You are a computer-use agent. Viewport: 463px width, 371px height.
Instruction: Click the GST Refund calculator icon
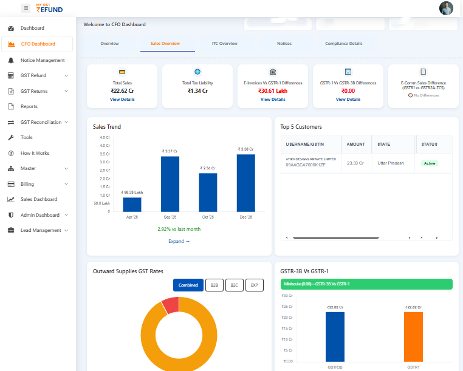(x=11, y=75)
